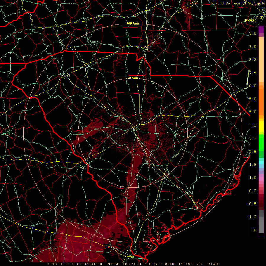Screen dimensions: 266x266
Task: Click the 3.4 value on the color scale
Action: click(x=253, y=138)
